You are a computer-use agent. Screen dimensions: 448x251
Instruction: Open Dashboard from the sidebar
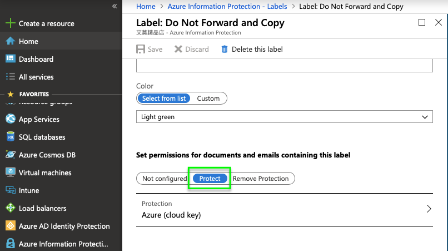click(36, 59)
